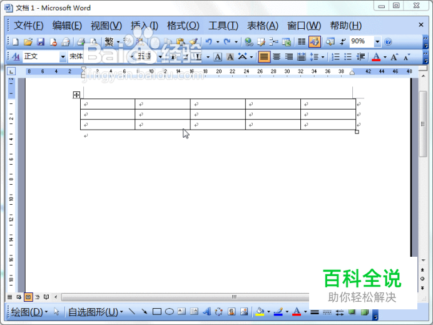433x325 pixels.
Task: Open Styles and Formatting pane icon
Action: (x=16, y=56)
